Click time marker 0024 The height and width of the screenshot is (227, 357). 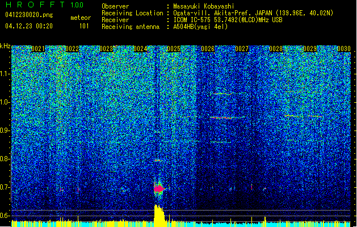(140, 49)
